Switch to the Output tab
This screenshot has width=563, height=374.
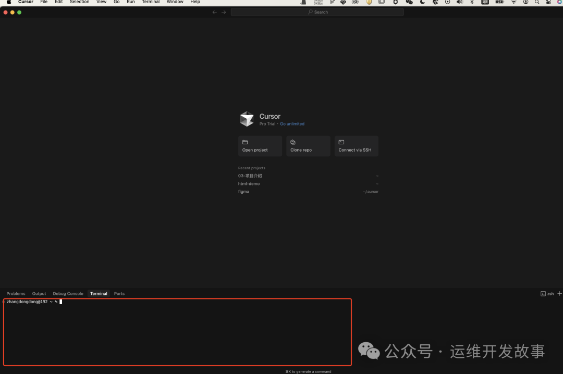(x=39, y=294)
